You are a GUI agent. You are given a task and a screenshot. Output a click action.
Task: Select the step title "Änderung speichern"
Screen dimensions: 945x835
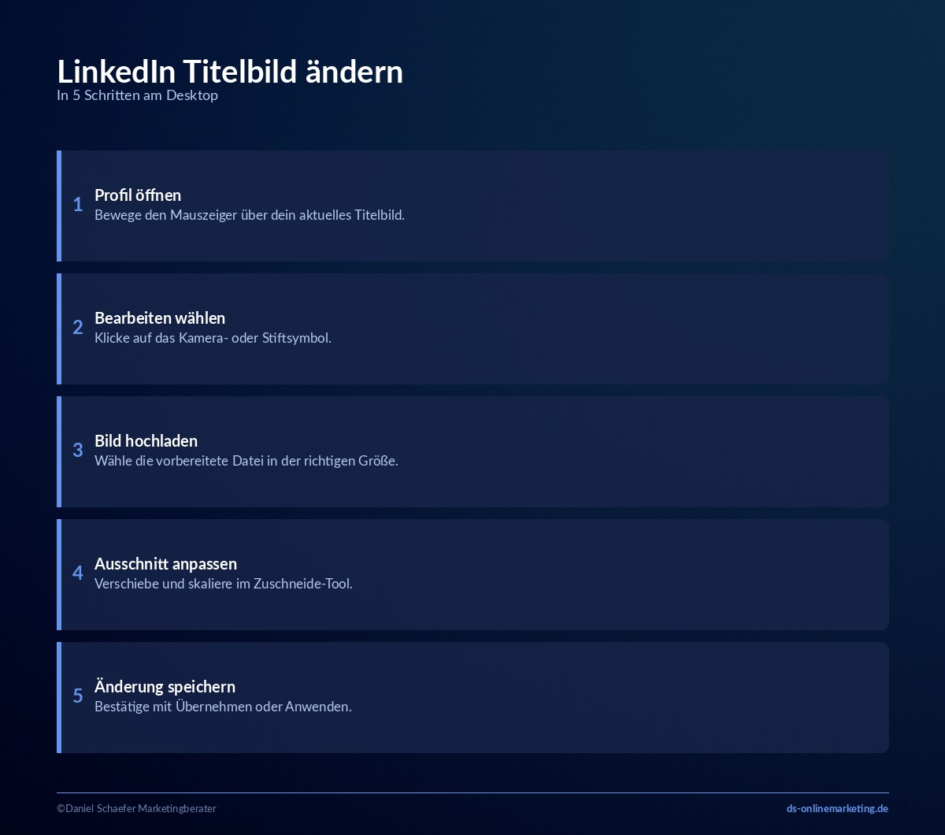[165, 686]
